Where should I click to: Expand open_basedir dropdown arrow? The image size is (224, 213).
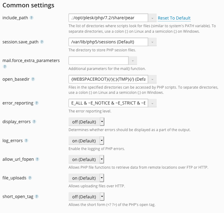coord(152,79)
